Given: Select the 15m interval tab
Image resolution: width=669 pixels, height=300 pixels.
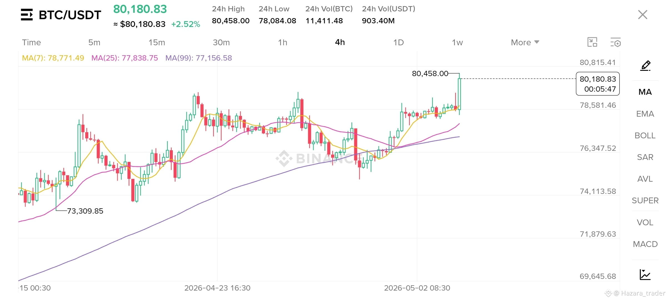Looking at the screenshot, I should [157, 42].
